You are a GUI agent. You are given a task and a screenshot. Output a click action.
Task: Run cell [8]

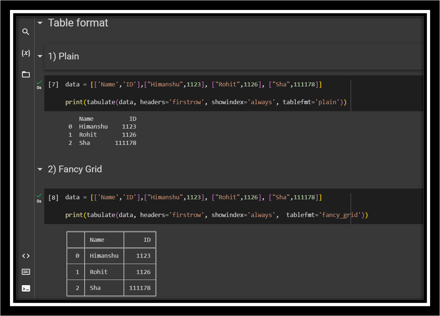(53, 197)
